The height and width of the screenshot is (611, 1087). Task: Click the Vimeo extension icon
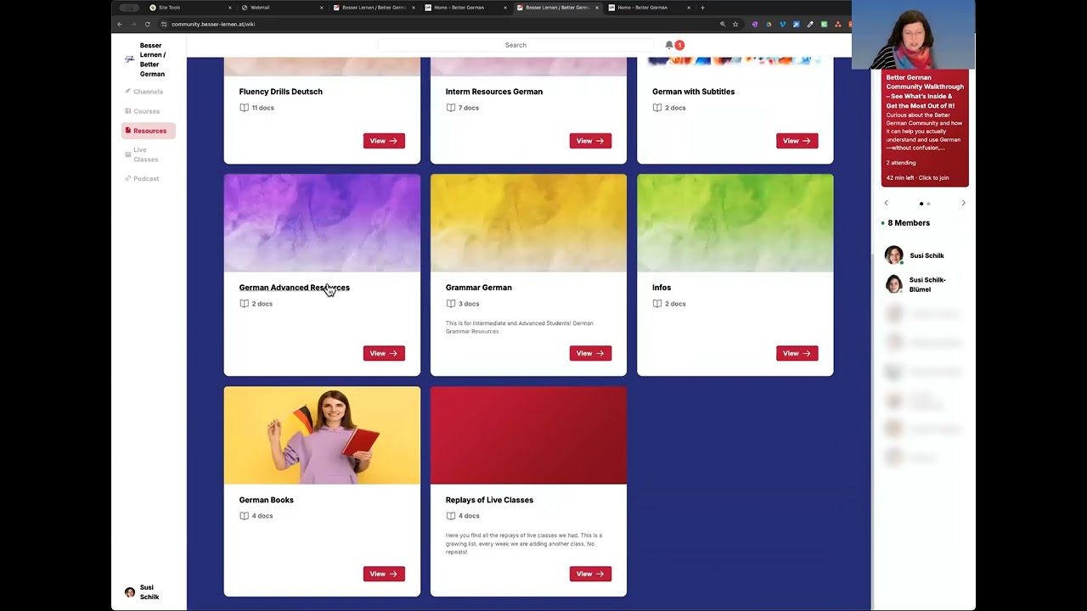[782, 24]
